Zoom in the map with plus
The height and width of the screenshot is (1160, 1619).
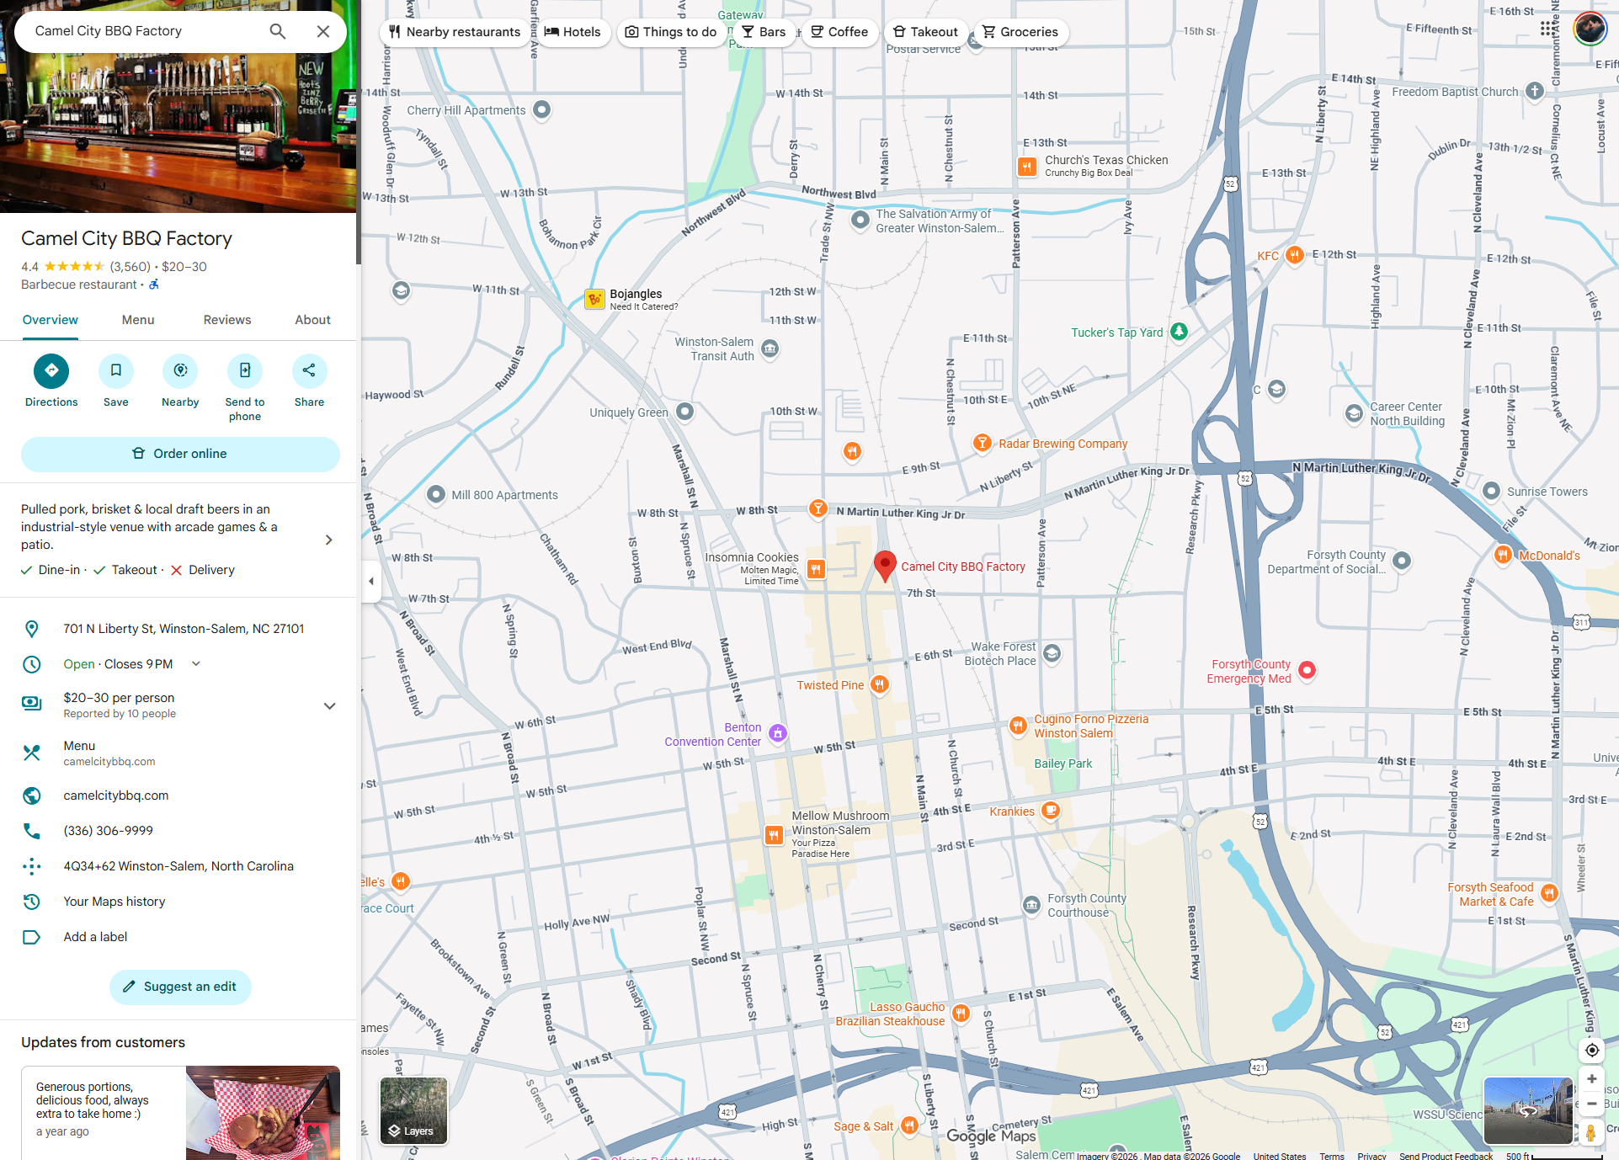1591,1079
